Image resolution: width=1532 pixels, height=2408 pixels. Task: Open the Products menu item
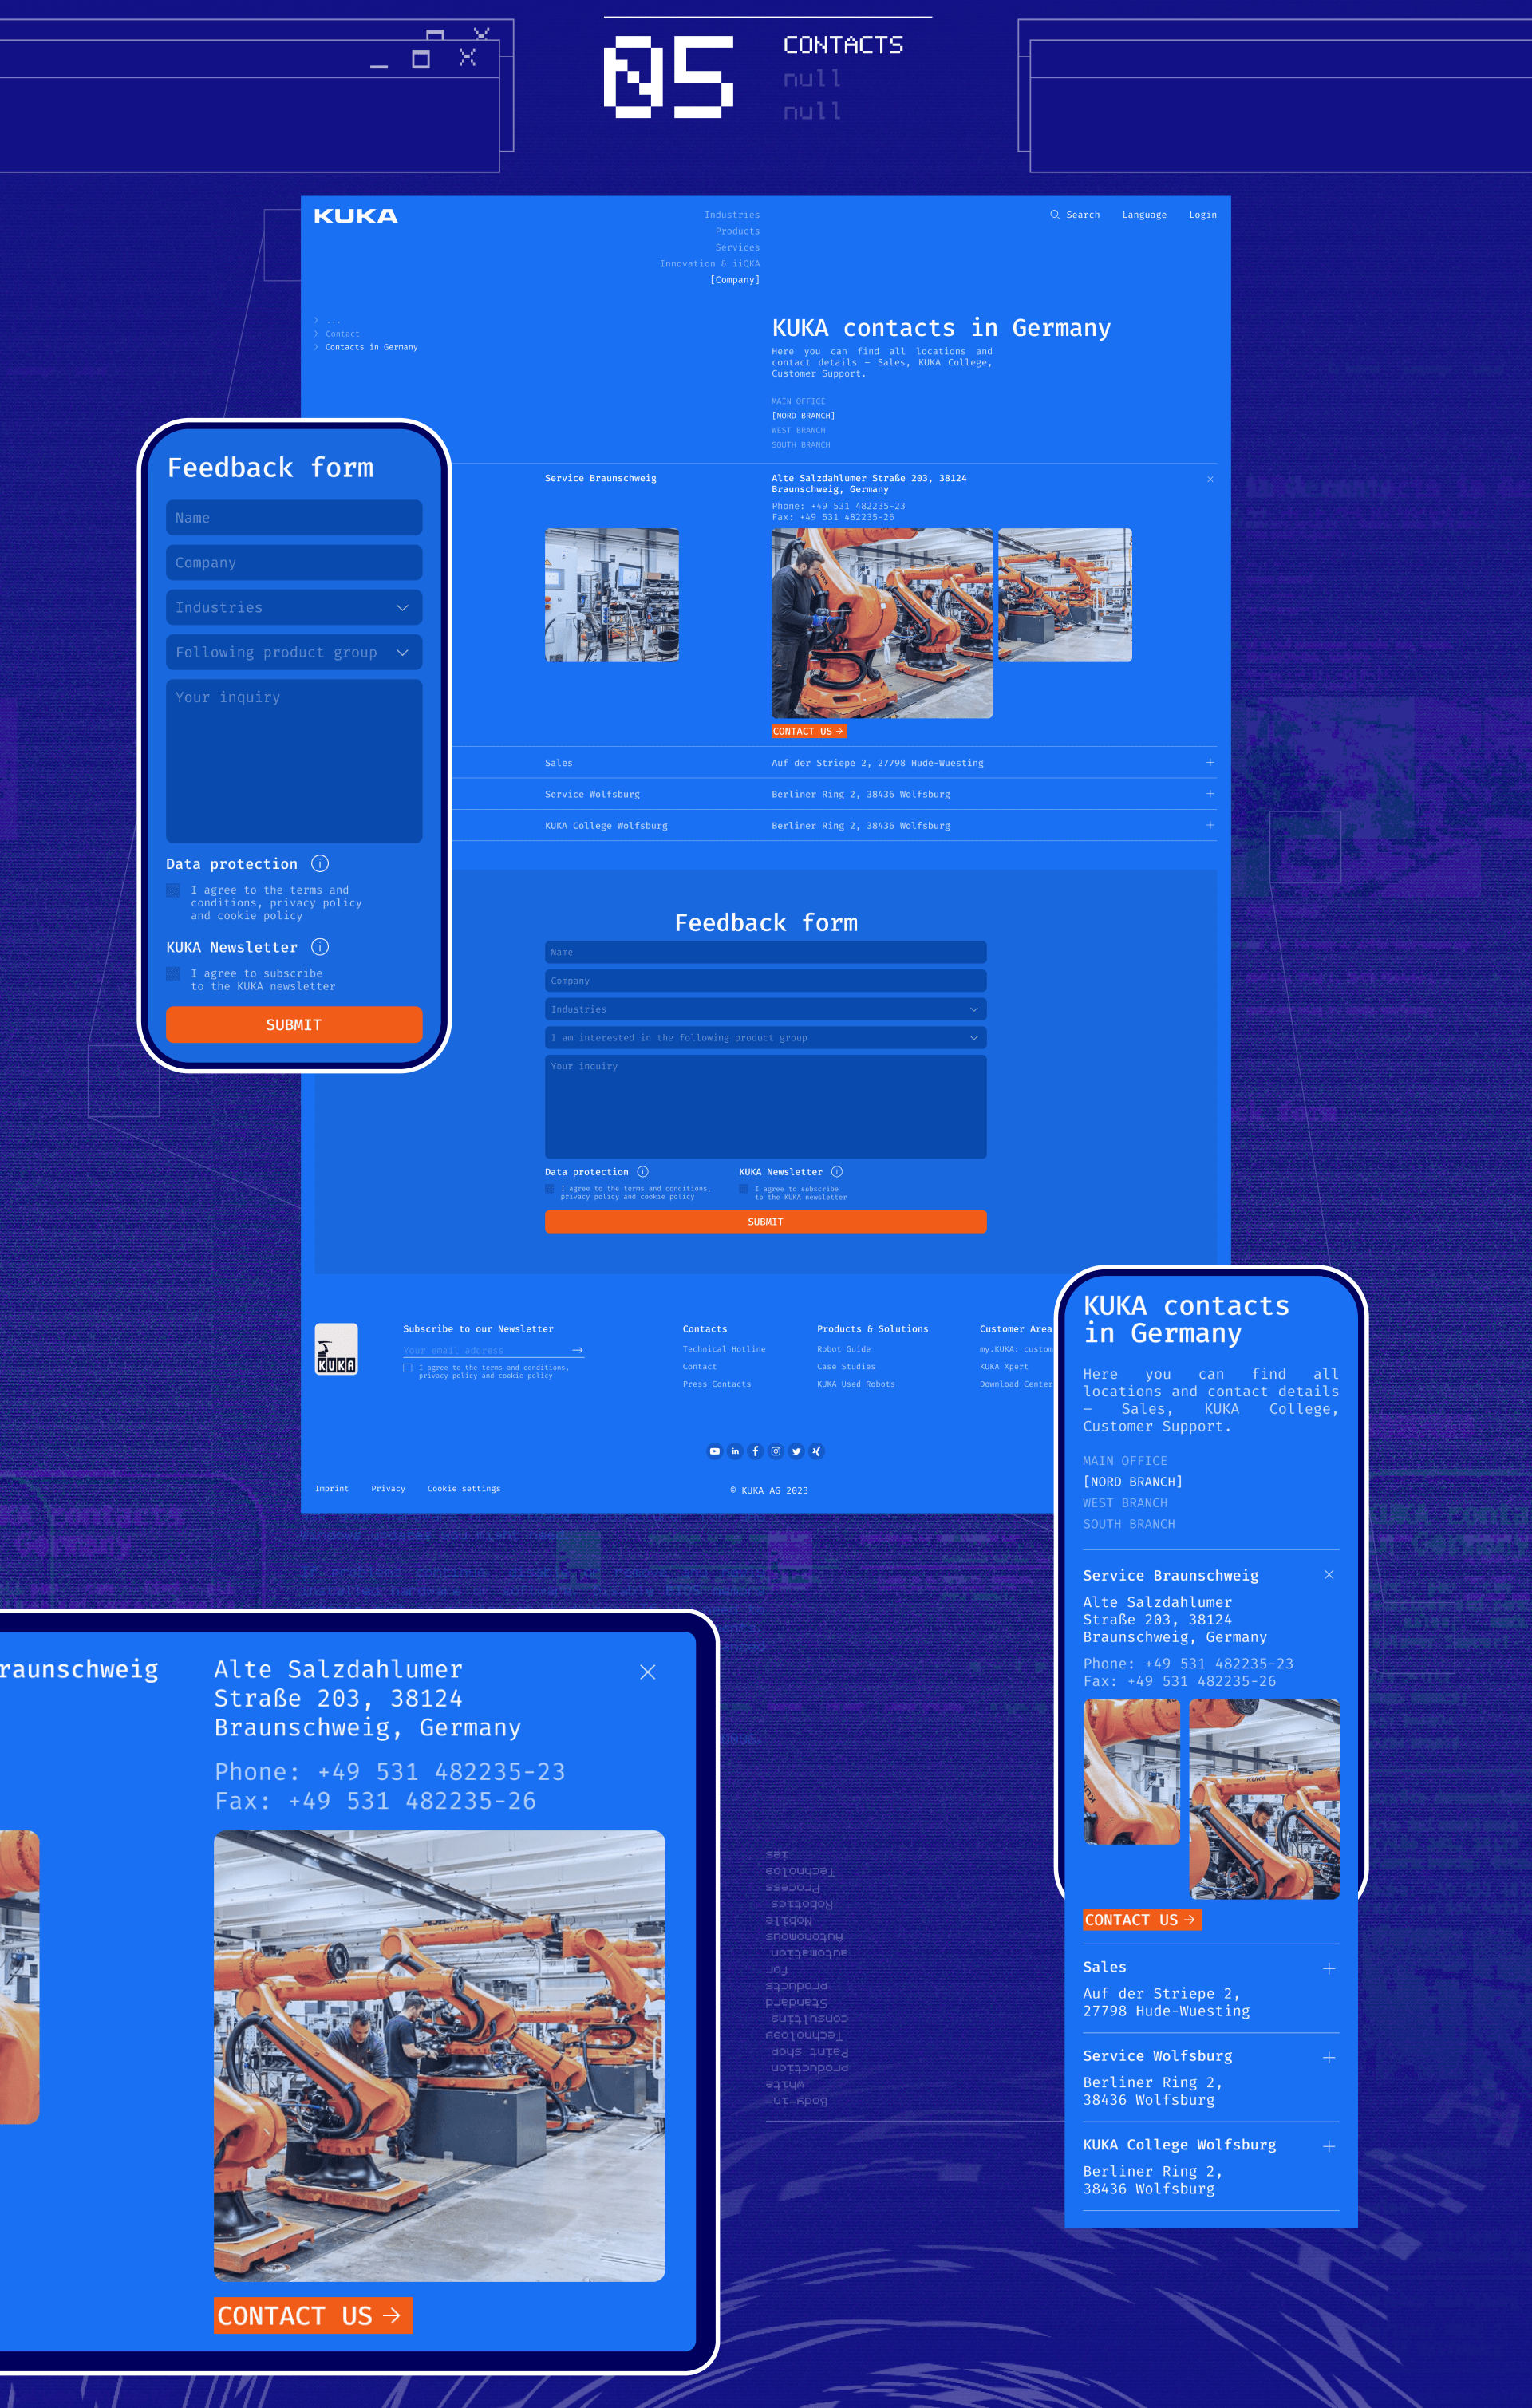pyautogui.click(x=737, y=231)
